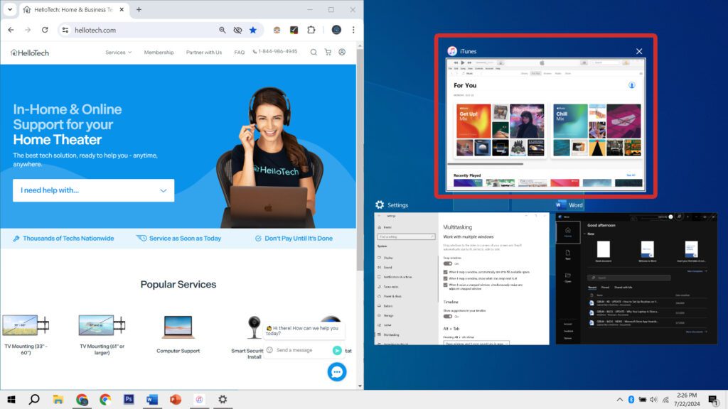
Task: Open the shopping cart on HelloTech
Action: tap(328, 52)
